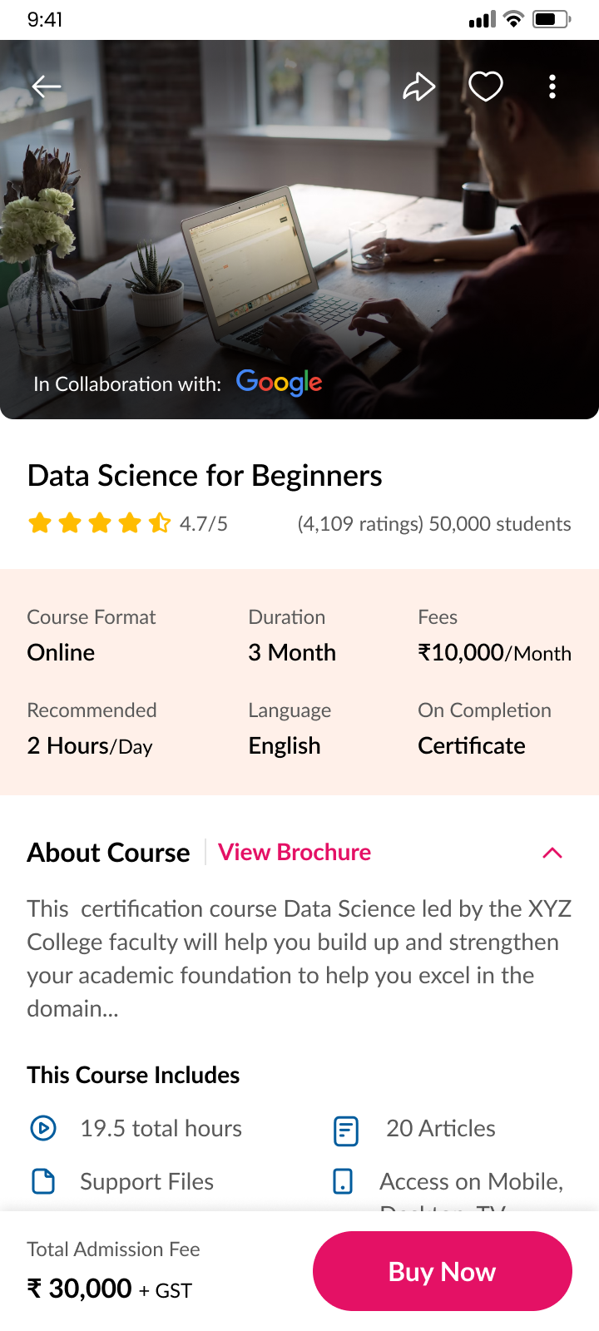Screen dimensions: 599x1331
Task: Share this course via share icon
Action: 419,87
